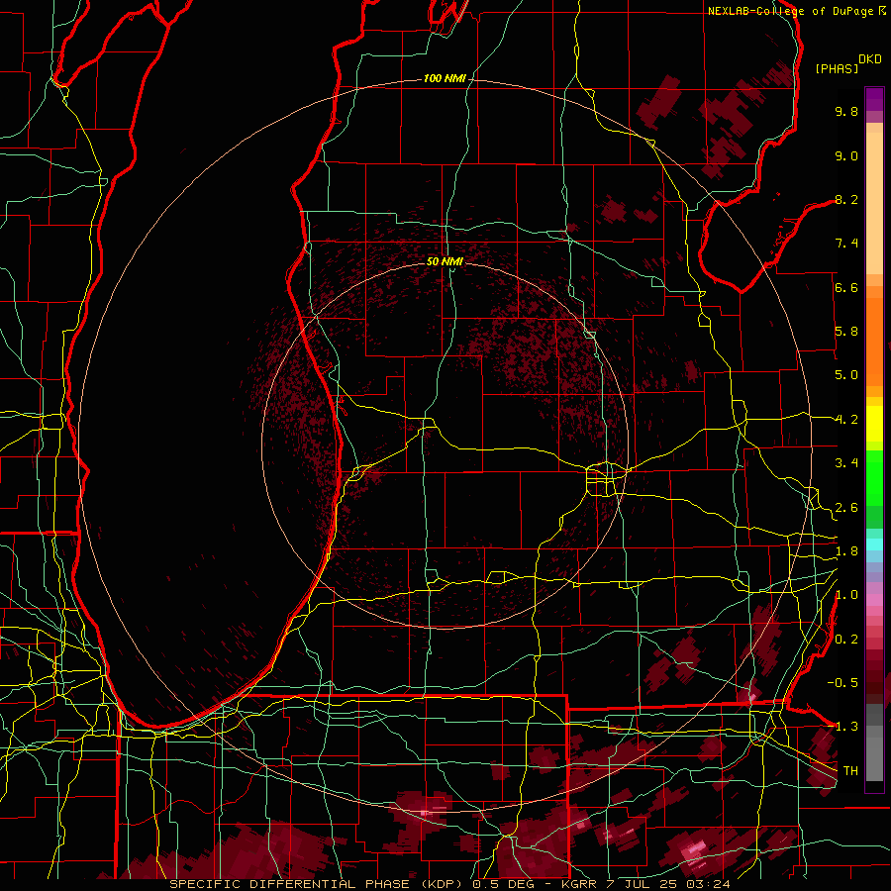Click the 2.6 legend value
The width and height of the screenshot is (891, 891).
tap(846, 508)
